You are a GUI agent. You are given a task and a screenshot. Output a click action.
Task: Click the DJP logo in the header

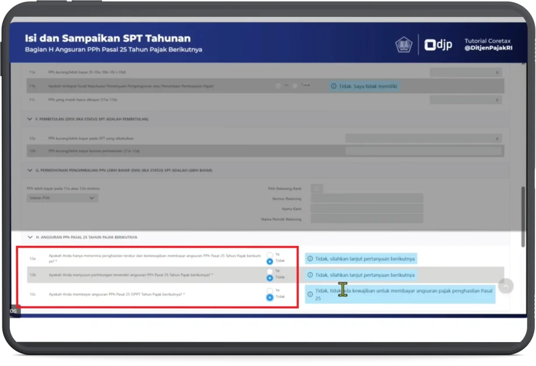click(438, 45)
